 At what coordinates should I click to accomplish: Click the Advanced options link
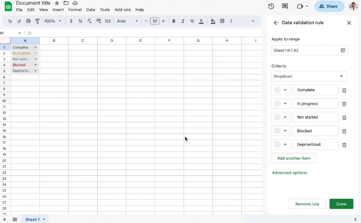pos(289,173)
